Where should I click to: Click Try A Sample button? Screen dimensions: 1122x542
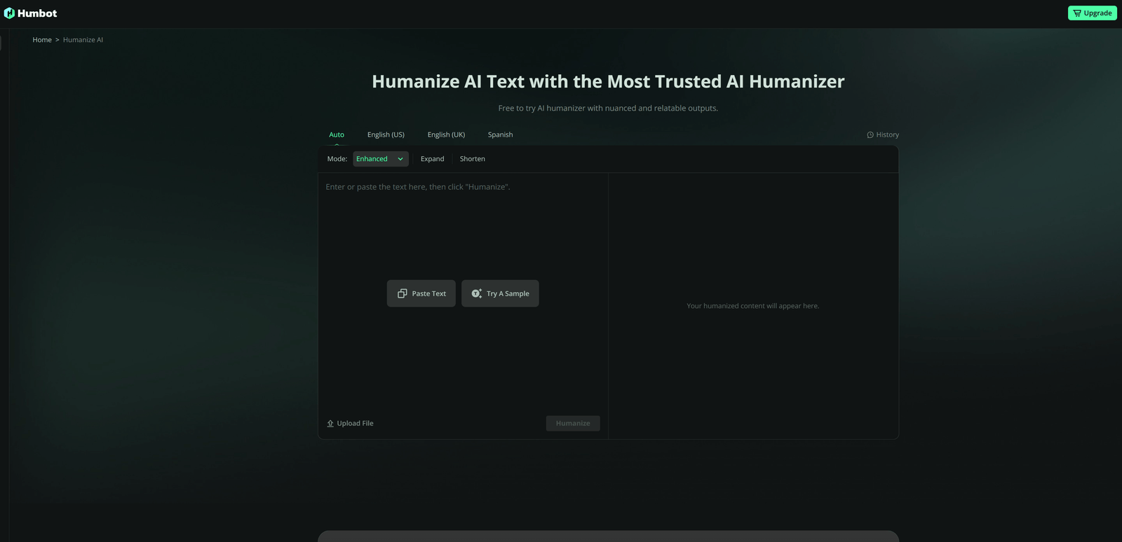[x=500, y=293]
